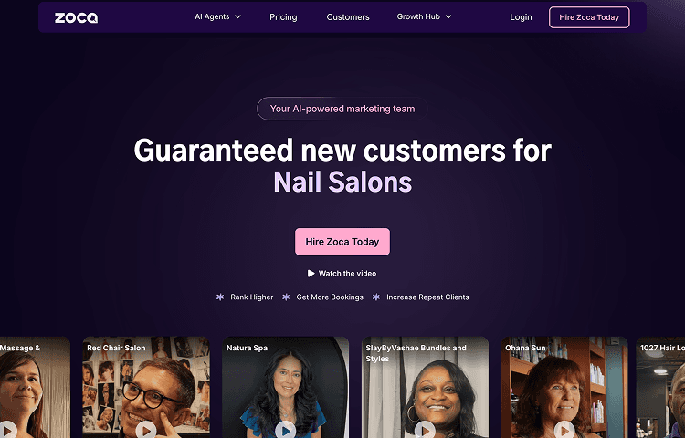Play the Natura Spa testimonial video
The image size is (685, 438).
[285, 430]
